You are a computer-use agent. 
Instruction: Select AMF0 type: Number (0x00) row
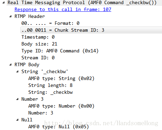61,106
